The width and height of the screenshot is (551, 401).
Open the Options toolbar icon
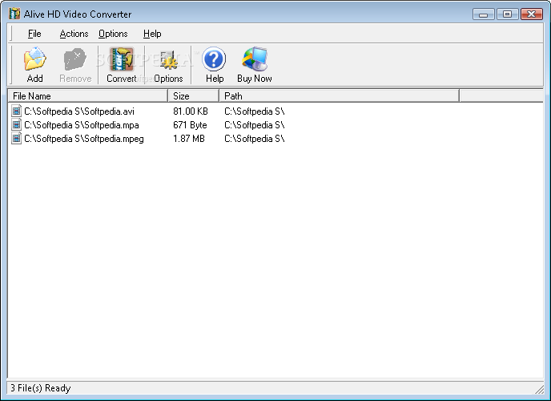168,59
